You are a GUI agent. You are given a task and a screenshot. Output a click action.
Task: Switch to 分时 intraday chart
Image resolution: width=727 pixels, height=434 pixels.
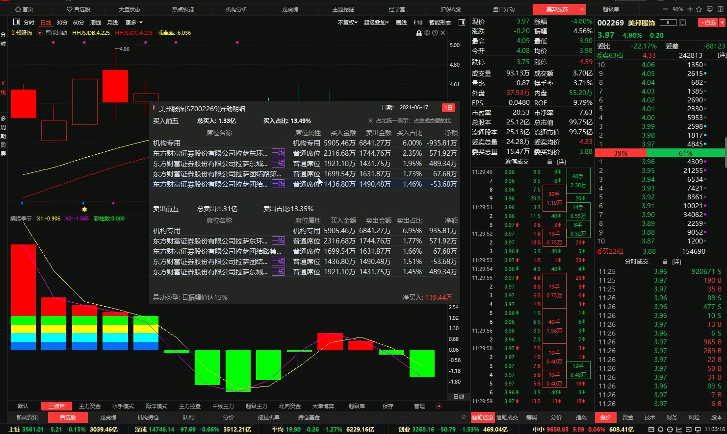pos(29,23)
